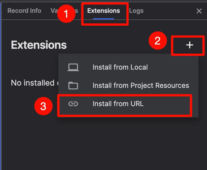
Task: Click the folder icon for Project Resources
Action: (x=73, y=86)
